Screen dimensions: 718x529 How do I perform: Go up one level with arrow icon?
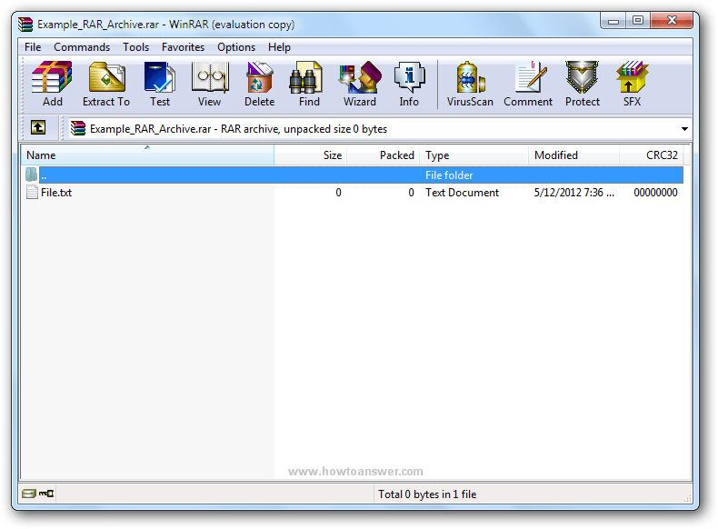[38, 127]
